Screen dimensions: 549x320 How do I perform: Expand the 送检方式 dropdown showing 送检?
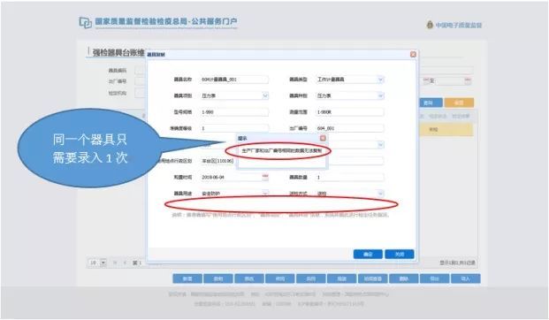click(380, 193)
